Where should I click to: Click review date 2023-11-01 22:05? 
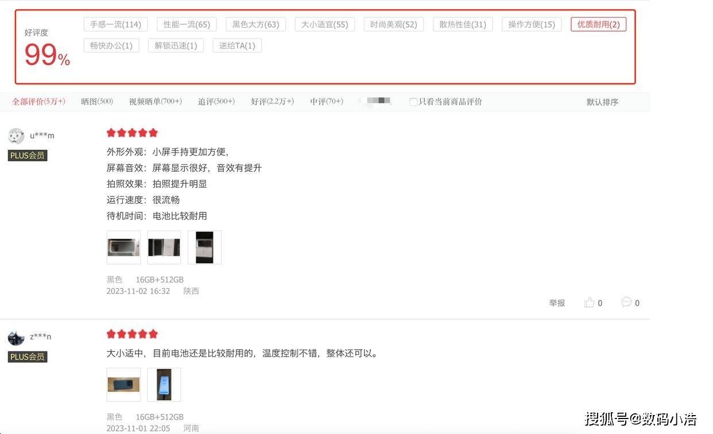pos(138,428)
